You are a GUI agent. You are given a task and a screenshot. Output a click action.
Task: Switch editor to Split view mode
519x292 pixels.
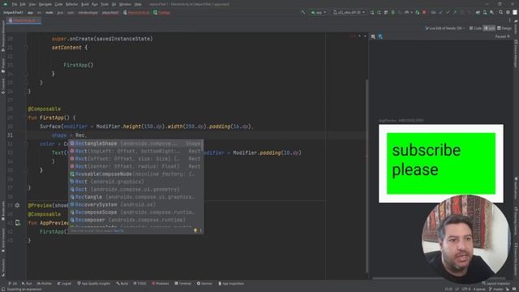click(489, 28)
